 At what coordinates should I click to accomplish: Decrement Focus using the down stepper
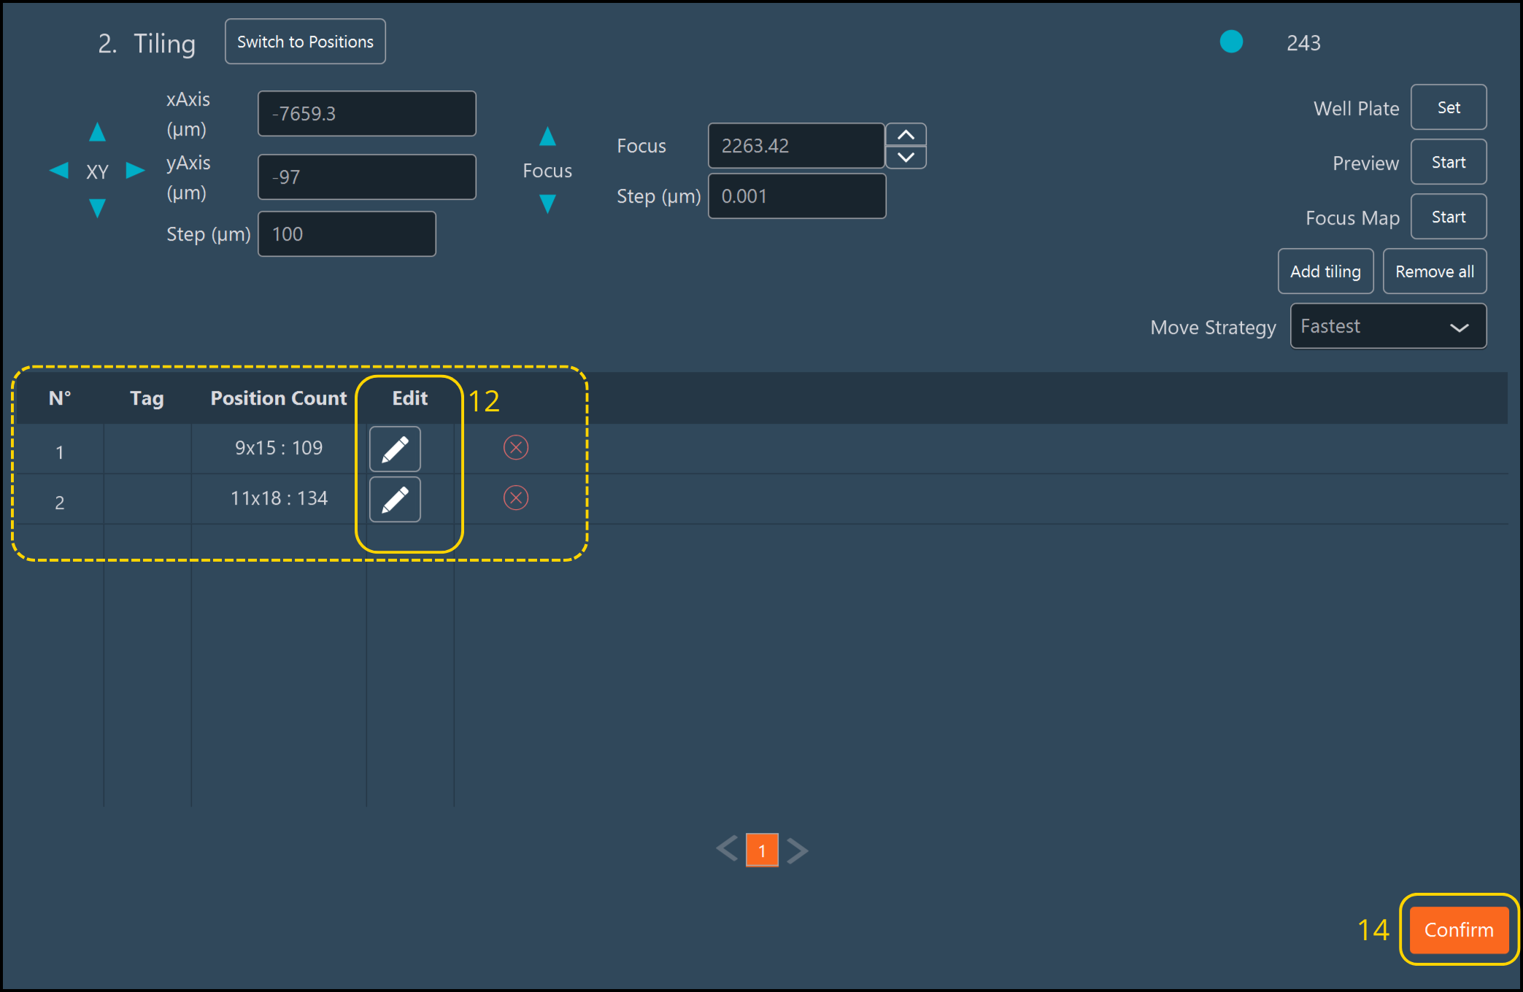[906, 157]
